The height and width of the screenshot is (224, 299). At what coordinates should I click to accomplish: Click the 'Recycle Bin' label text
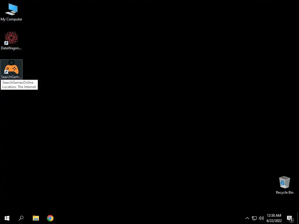coord(284,192)
